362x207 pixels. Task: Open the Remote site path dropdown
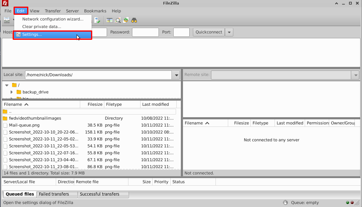click(355, 75)
